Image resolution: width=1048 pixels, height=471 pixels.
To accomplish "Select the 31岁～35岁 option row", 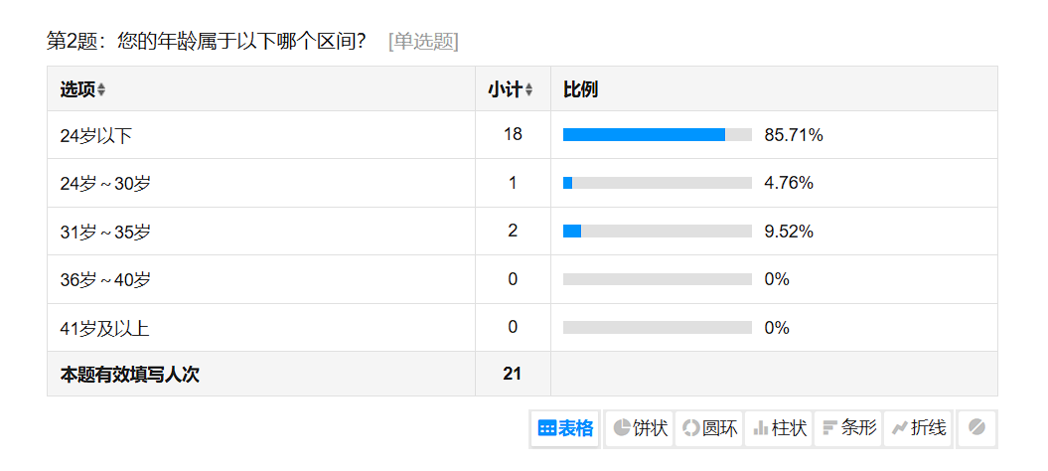I will 105,232.
